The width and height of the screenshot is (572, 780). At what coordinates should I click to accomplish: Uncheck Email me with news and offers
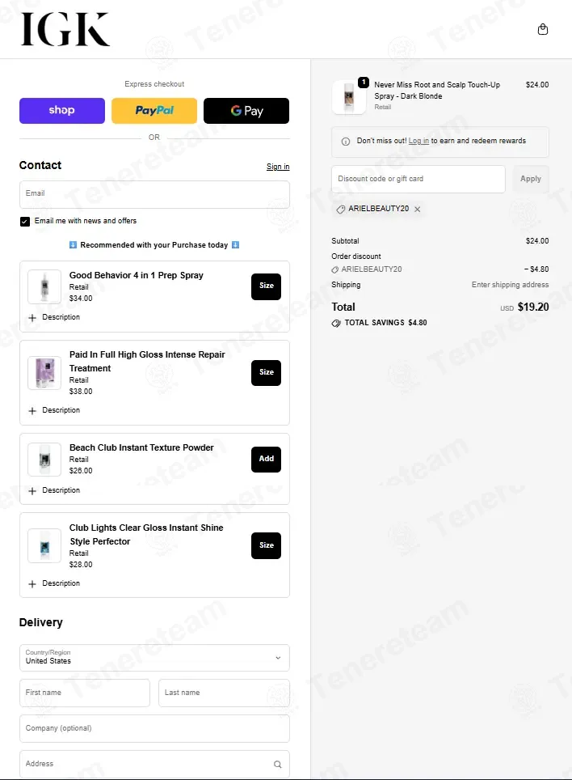point(25,222)
